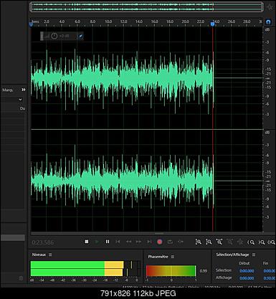Click the 'Du' column header
Screen dimensions: 276x299
click(x=22, y=108)
